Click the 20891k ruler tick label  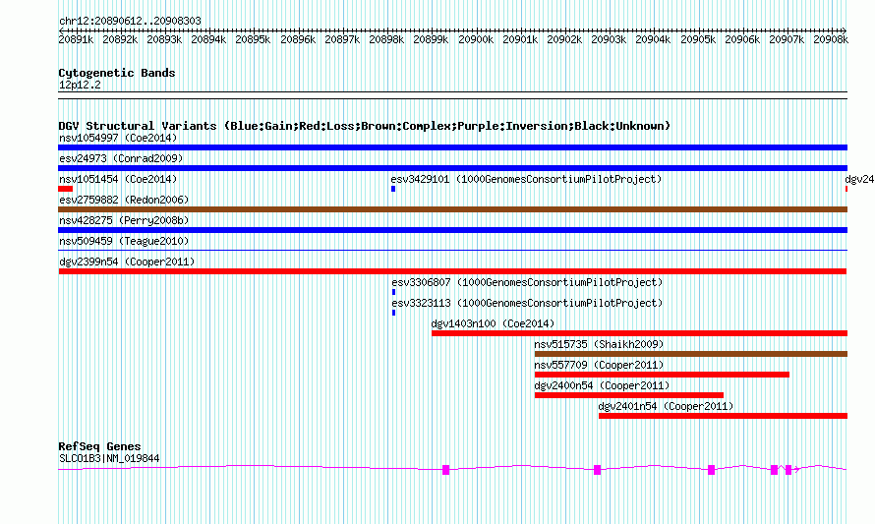[76, 39]
